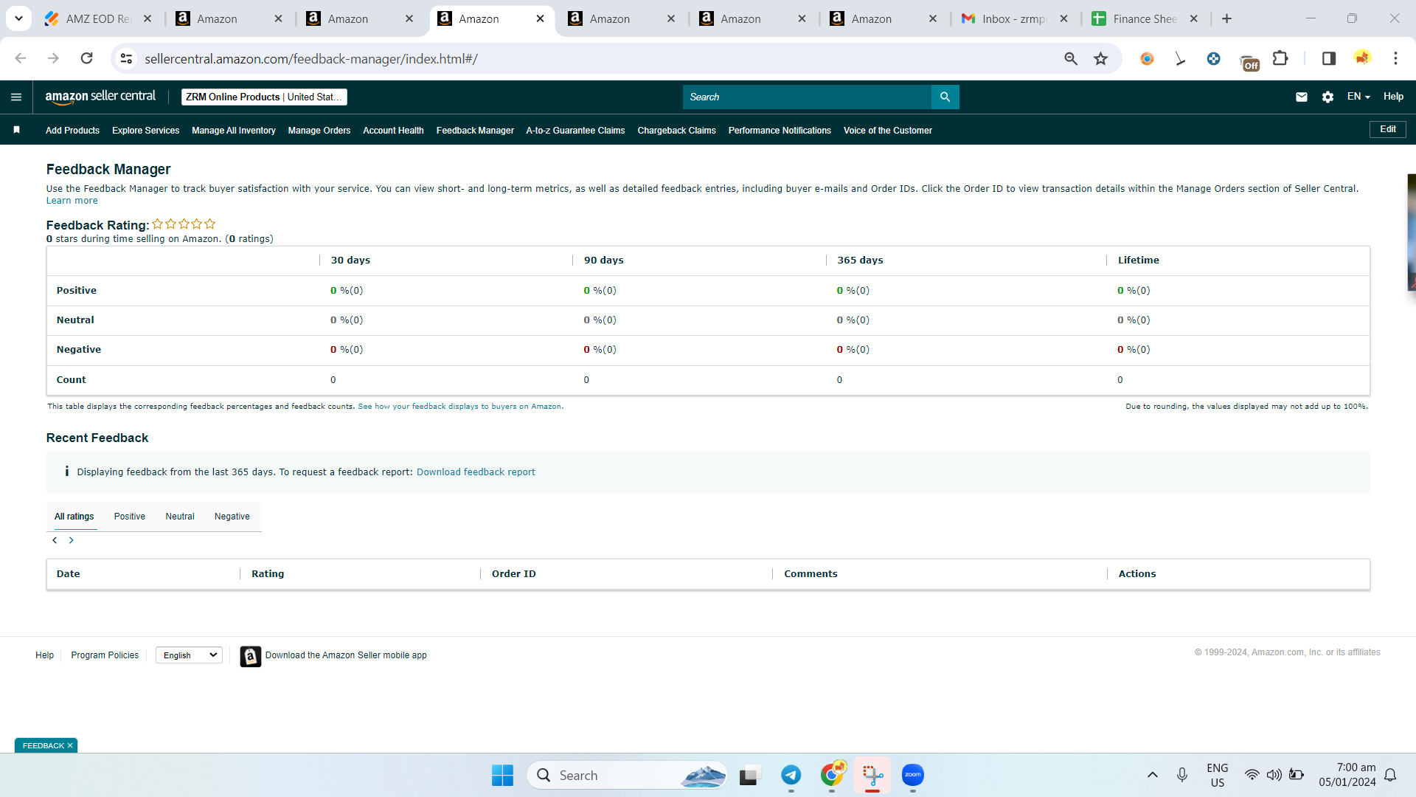Open the settings gear icon
The width and height of the screenshot is (1416, 797).
tap(1327, 97)
